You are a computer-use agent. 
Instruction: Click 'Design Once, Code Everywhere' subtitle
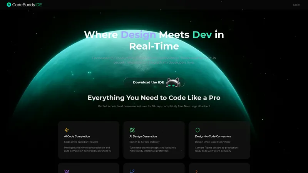tap(213, 142)
